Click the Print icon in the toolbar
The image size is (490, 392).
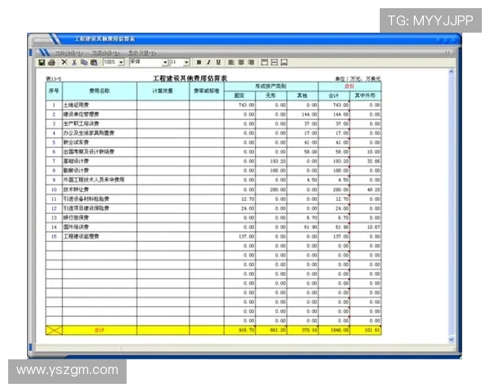pyautogui.click(x=51, y=62)
